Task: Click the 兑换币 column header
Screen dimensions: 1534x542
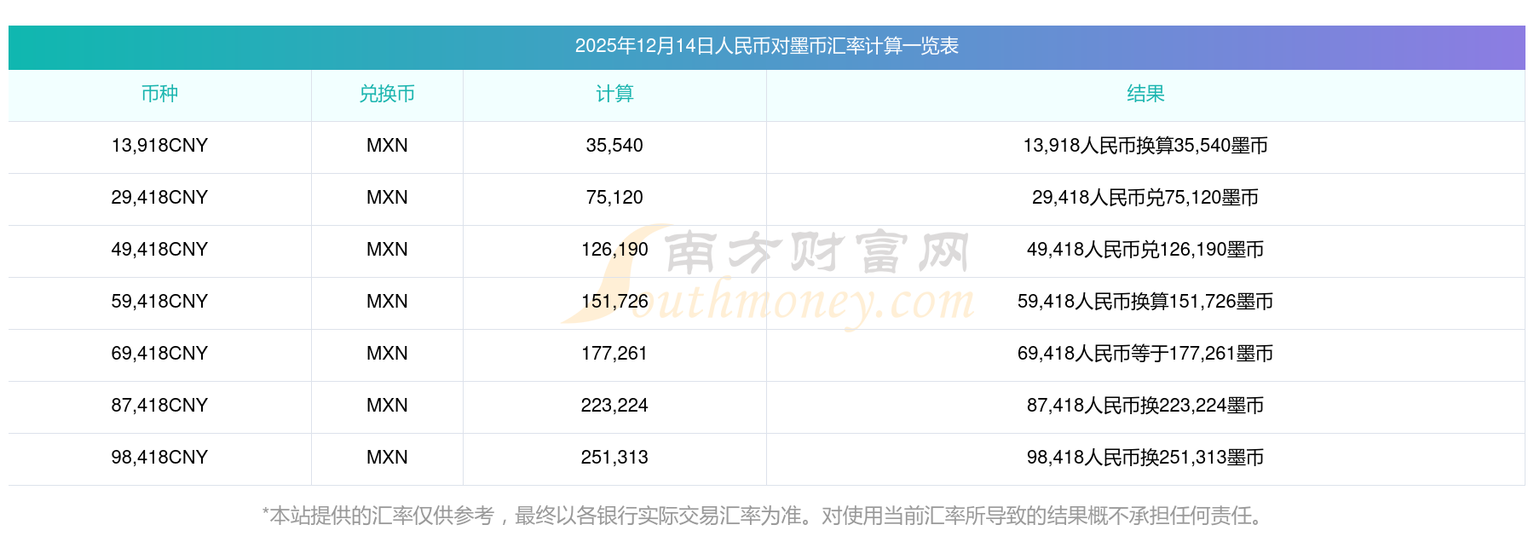Action: pyautogui.click(x=387, y=94)
